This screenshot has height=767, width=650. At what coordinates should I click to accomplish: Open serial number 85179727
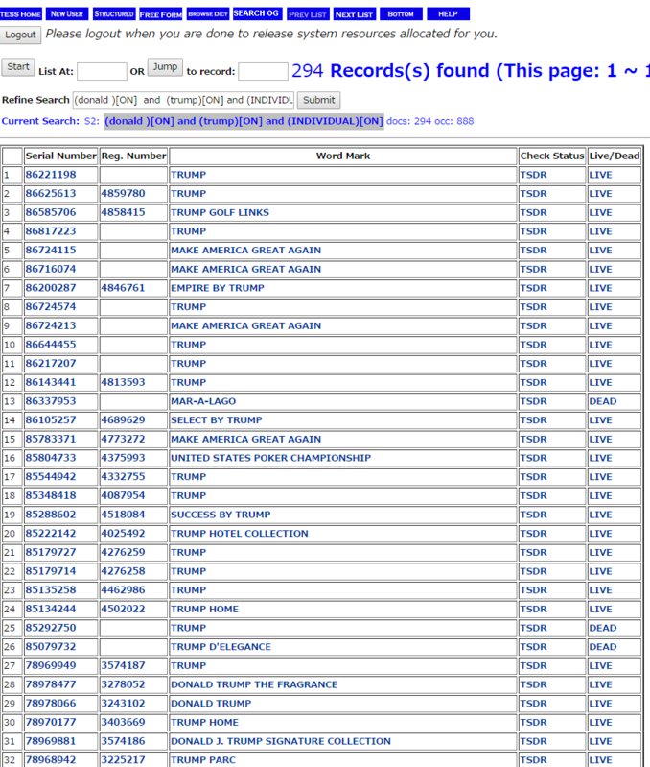click(51, 553)
